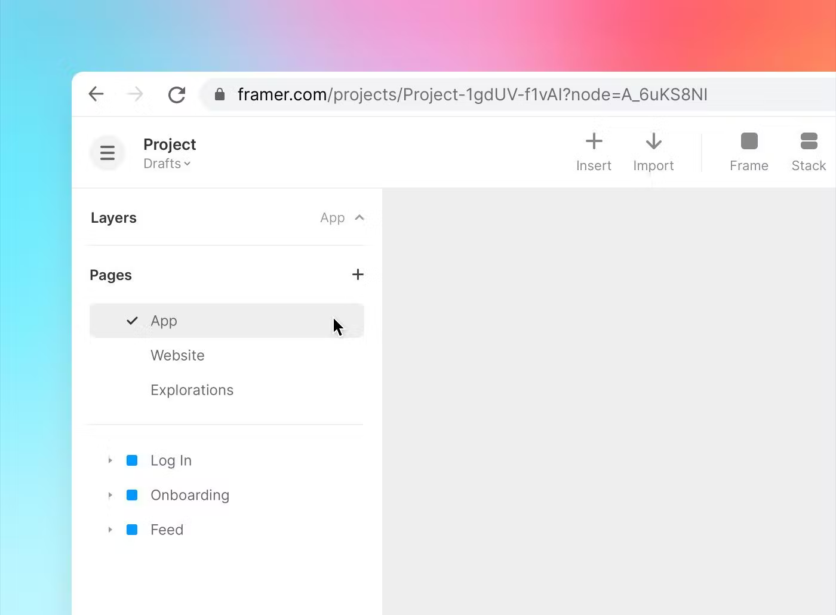Click the blue Log In frame swatch
The height and width of the screenshot is (615, 836).
132,460
